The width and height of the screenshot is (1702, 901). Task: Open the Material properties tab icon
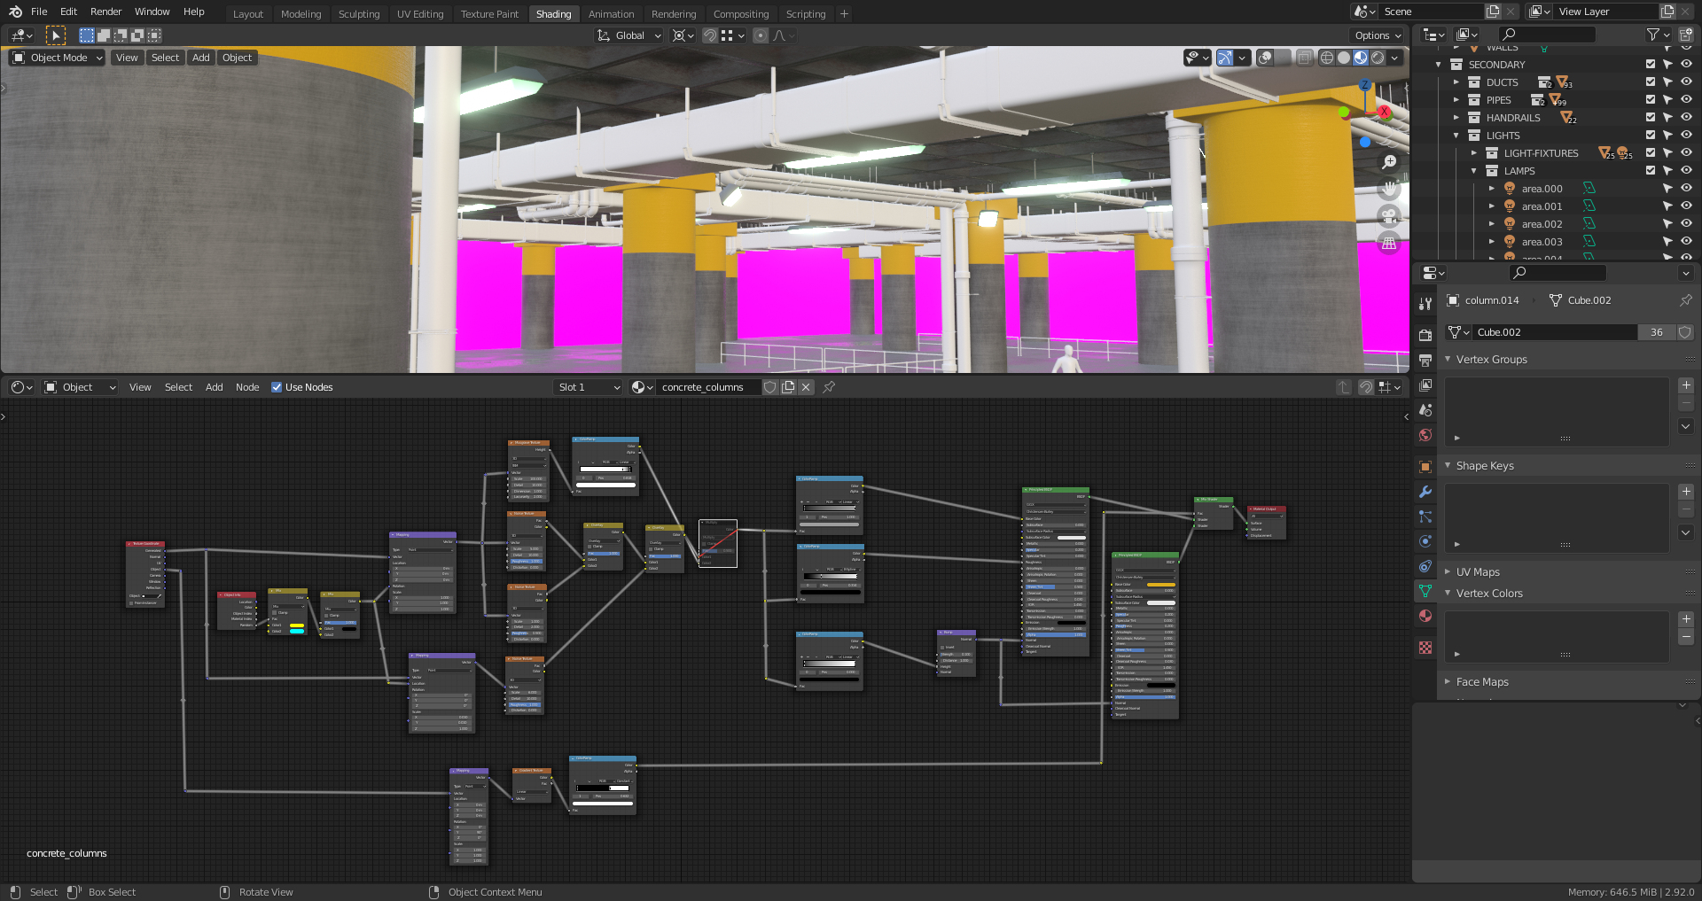pyautogui.click(x=1425, y=616)
